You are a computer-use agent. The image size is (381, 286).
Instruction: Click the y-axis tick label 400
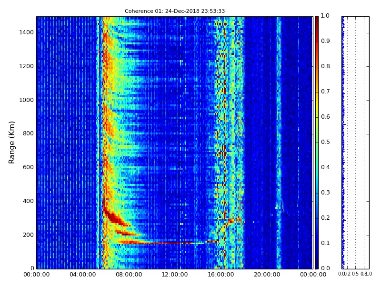tap(28, 201)
